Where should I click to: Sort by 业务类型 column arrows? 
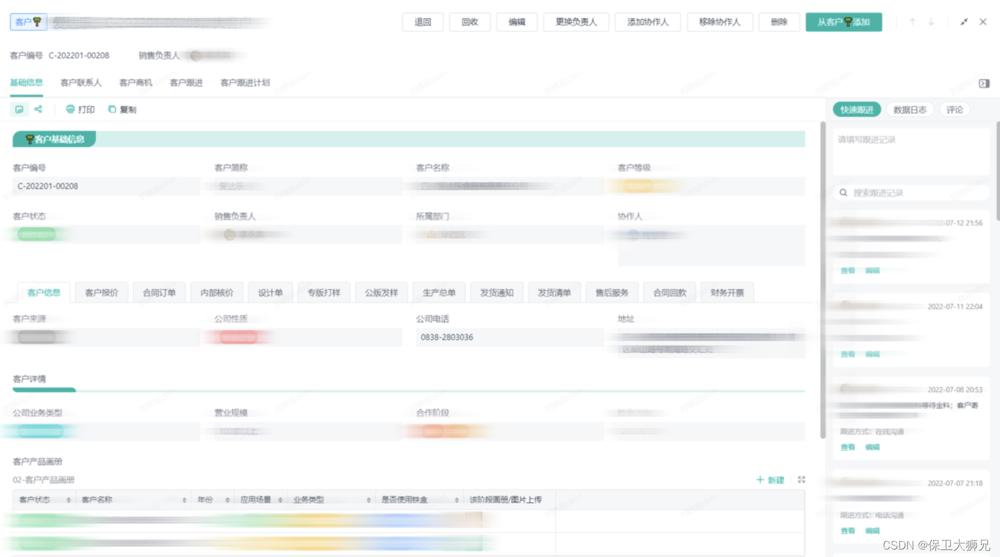[x=368, y=500]
